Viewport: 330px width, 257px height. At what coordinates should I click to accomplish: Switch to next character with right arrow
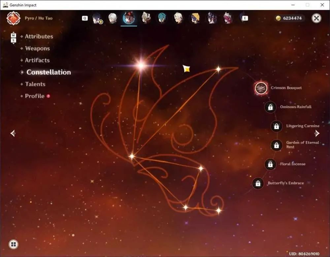pos(317,133)
